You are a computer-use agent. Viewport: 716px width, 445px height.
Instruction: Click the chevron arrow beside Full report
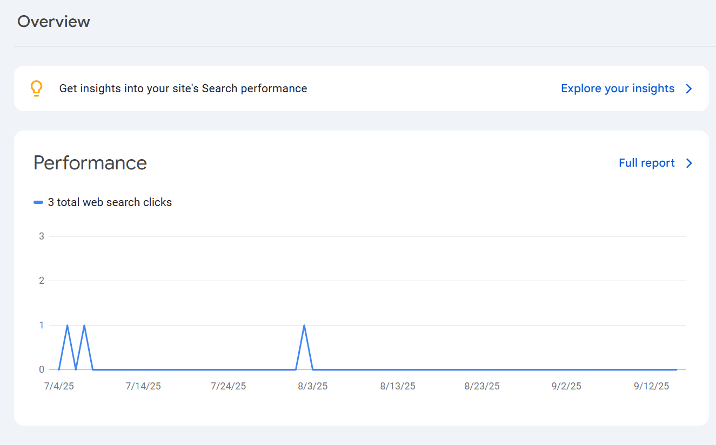tap(689, 163)
